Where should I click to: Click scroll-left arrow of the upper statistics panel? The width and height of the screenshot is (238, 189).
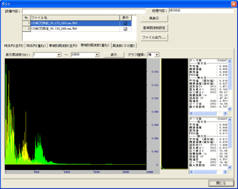(191, 113)
